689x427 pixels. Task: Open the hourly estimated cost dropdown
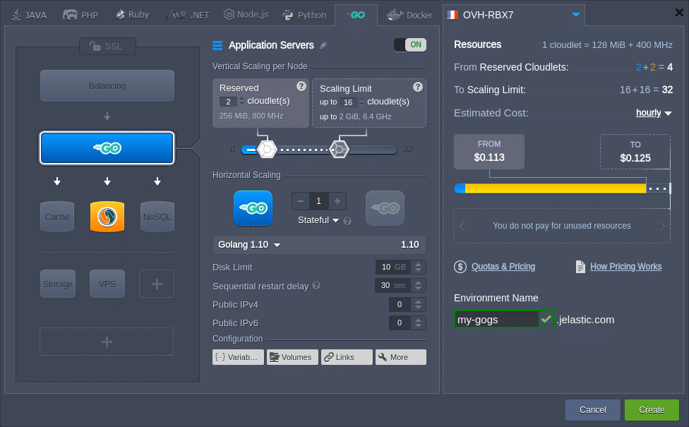(x=654, y=113)
